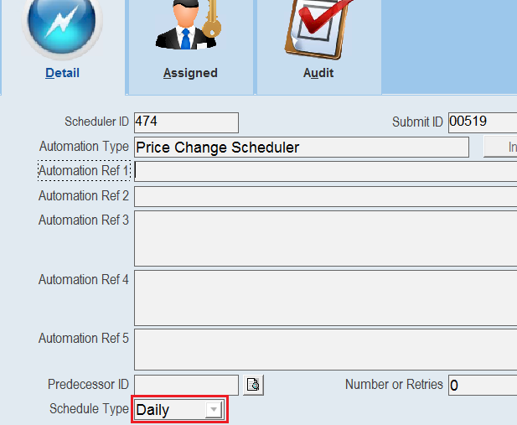Click the Automation Type label
The image size is (517, 425).
[x=84, y=147]
